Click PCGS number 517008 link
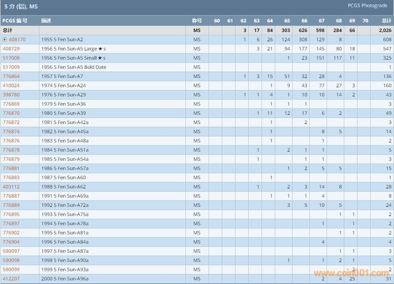 (11, 58)
